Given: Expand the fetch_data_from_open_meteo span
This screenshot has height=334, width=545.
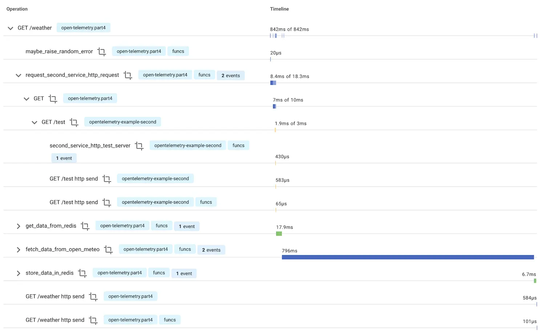Looking at the screenshot, I should tap(19, 250).
